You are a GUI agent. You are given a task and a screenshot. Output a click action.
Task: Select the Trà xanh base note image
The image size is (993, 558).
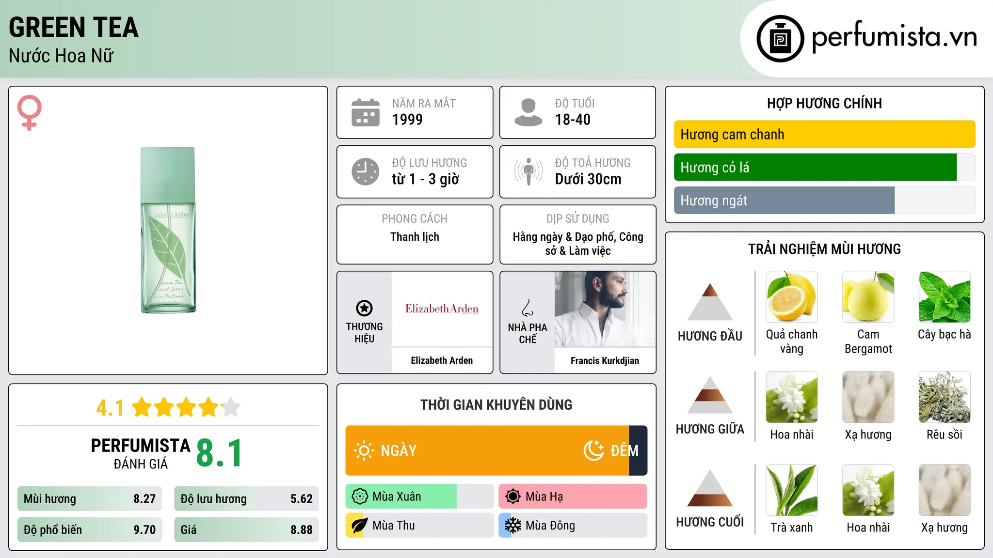(x=792, y=490)
